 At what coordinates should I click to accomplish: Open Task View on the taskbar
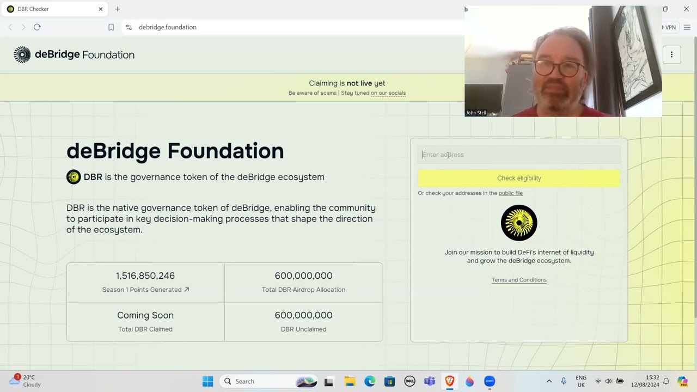[x=329, y=382]
